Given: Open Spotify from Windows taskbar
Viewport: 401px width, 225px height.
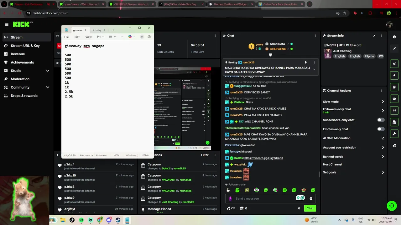Looking at the screenshot, I should (81, 220).
